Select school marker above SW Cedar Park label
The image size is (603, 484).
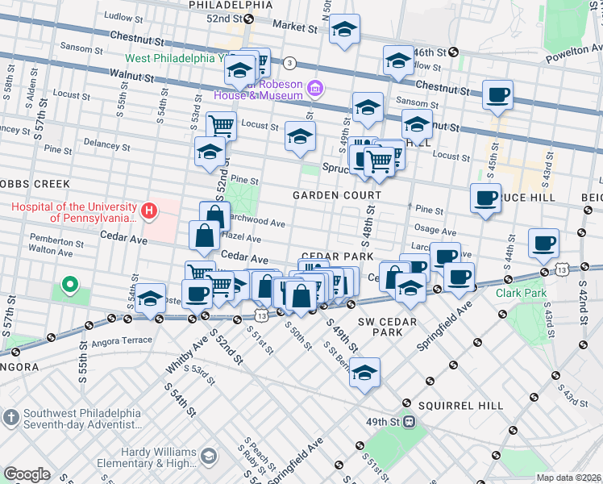coord(410,288)
